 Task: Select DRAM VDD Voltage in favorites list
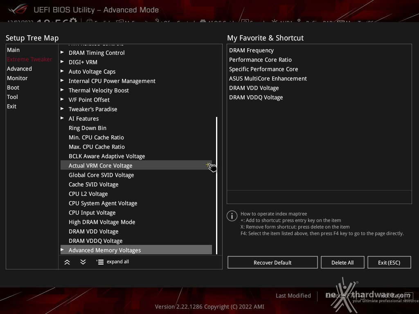tap(254, 88)
